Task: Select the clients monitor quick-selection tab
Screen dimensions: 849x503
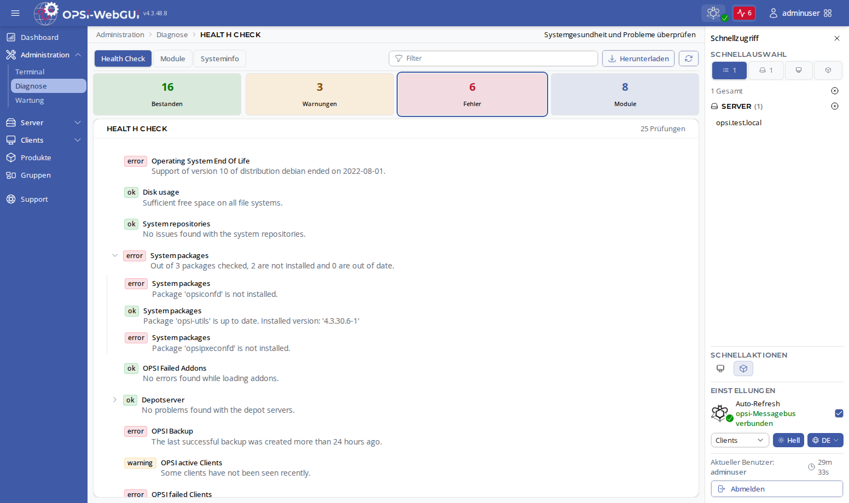Action: pos(799,71)
